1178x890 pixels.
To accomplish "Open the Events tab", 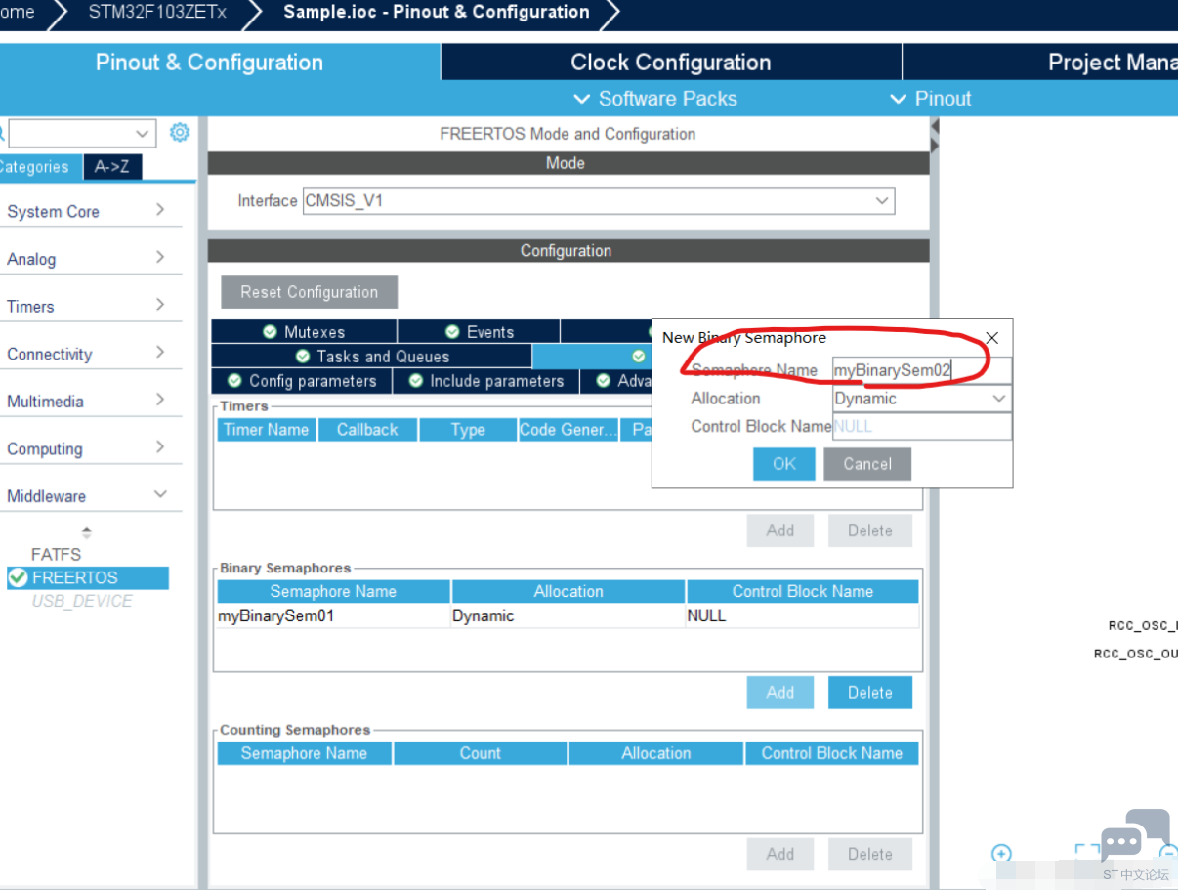I will (x=479, y=332).
